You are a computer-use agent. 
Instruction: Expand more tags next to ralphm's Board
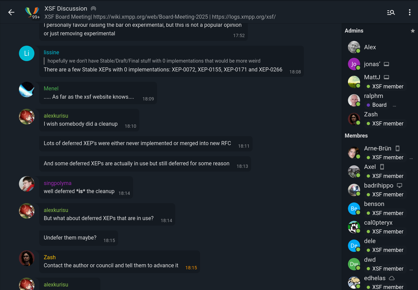coord(394,105)
